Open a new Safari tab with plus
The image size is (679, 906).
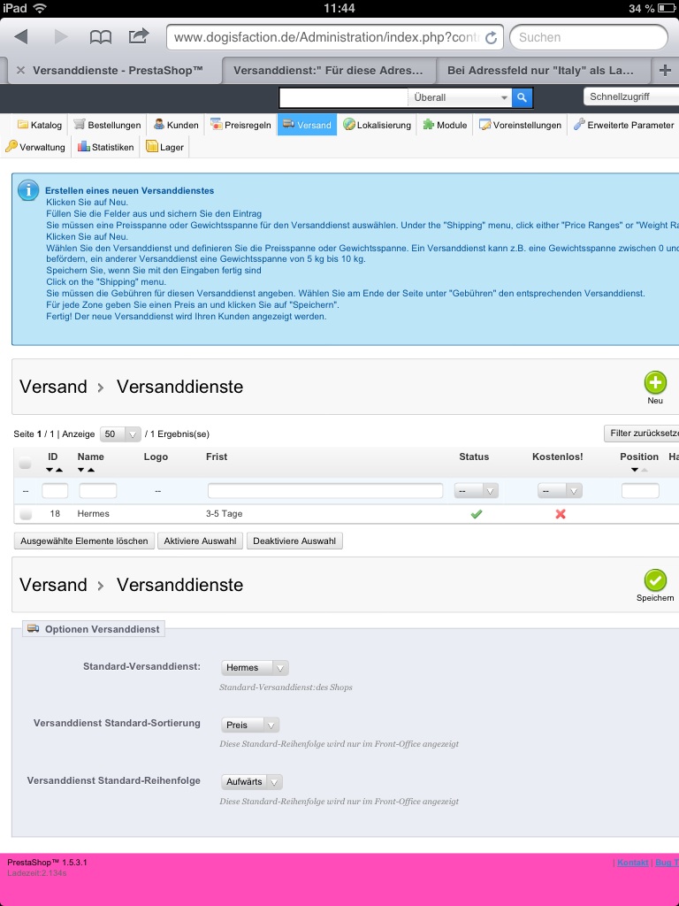(x=665, y=71)
